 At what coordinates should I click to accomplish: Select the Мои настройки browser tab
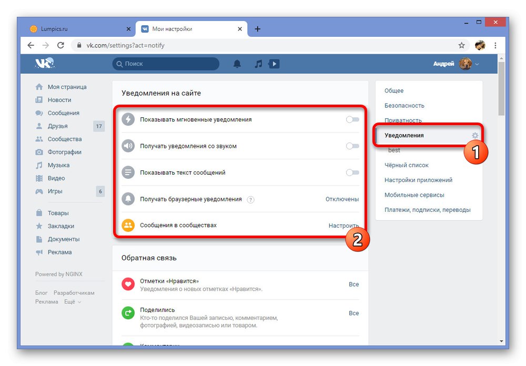pyautogui.click(x=191, y=29)
